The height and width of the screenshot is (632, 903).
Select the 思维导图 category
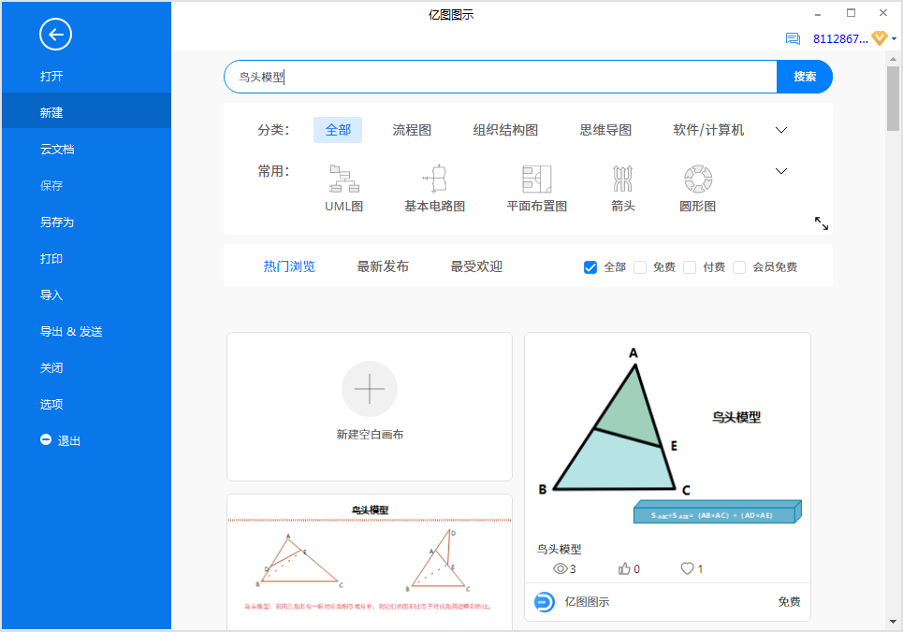[605, 130]
